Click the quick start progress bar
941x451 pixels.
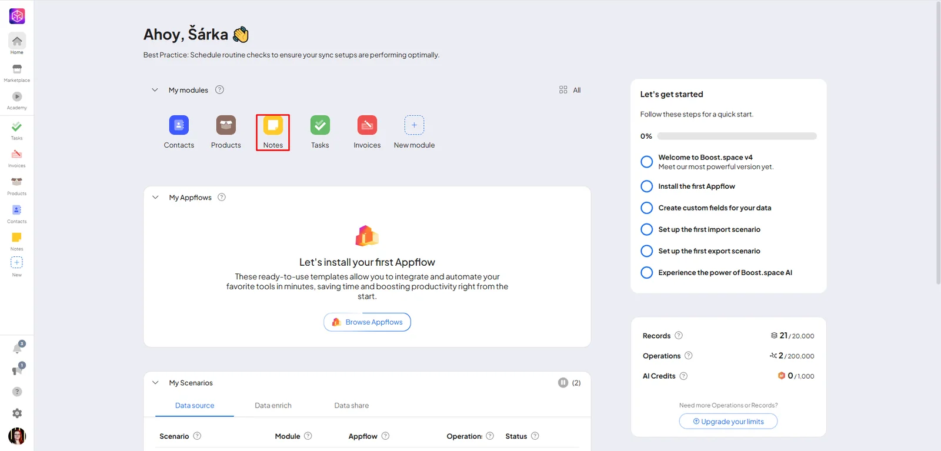pos(737,136)
